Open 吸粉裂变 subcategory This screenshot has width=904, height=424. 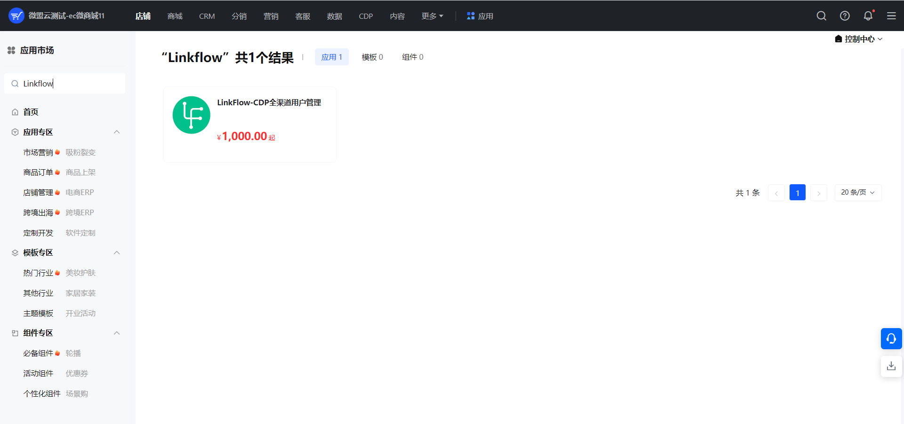coord(81,152)
